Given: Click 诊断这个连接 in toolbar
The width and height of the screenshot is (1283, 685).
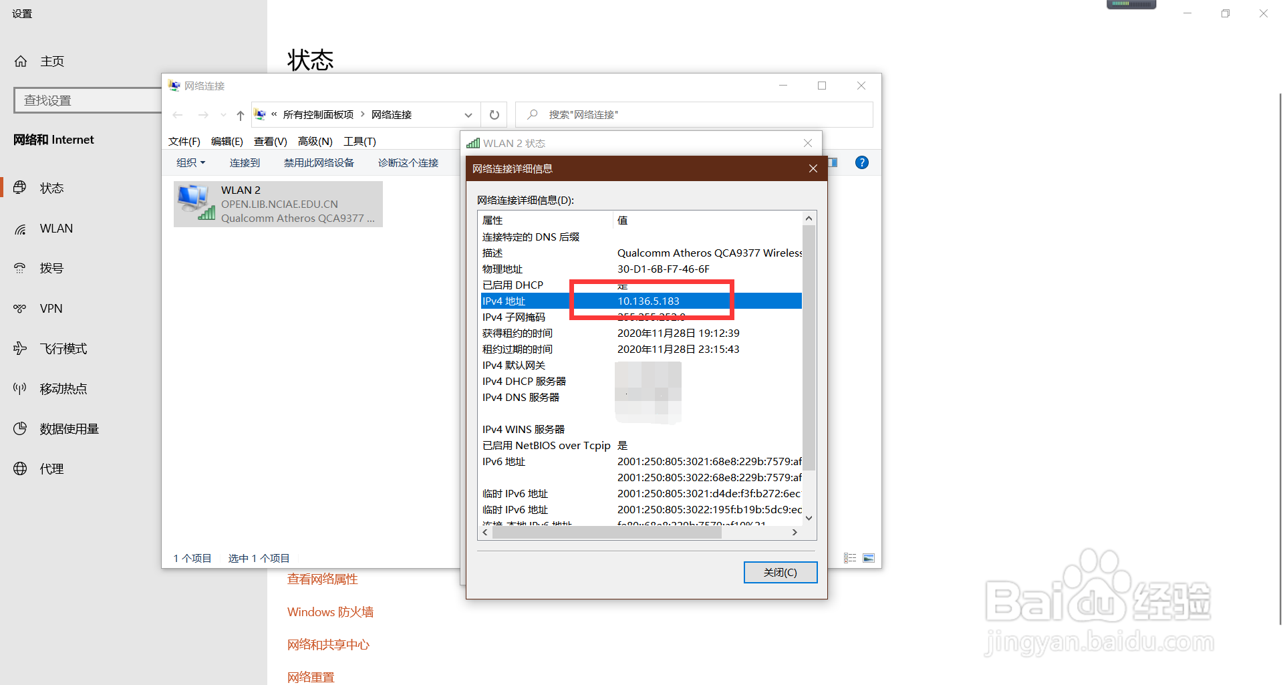Looking at the screenshot, I should pyautogui.click(x=408, y=162).
